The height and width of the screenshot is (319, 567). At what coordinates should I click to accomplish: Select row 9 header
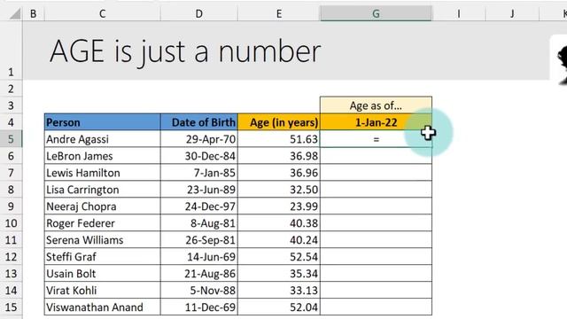[11, 206]
